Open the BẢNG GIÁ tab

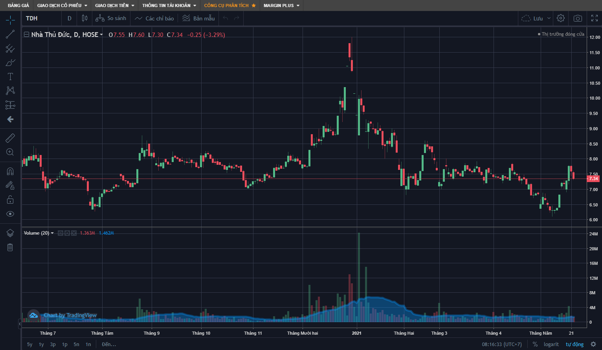pos(18,5)
